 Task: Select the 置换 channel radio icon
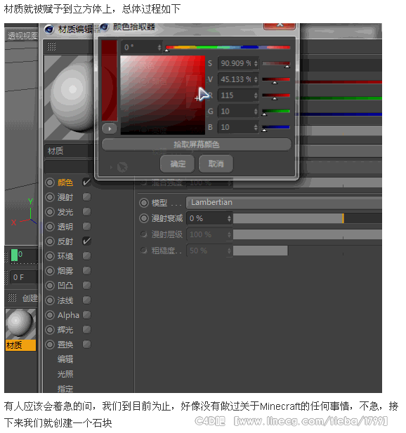tap(50, 345)
